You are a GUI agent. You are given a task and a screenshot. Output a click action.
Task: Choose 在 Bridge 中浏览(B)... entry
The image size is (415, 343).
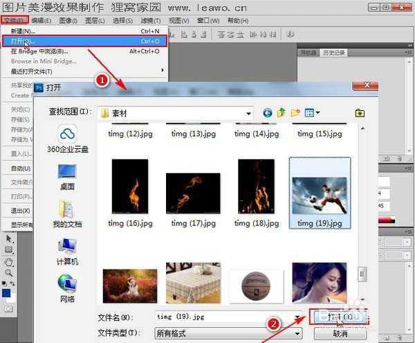point(84,51)
